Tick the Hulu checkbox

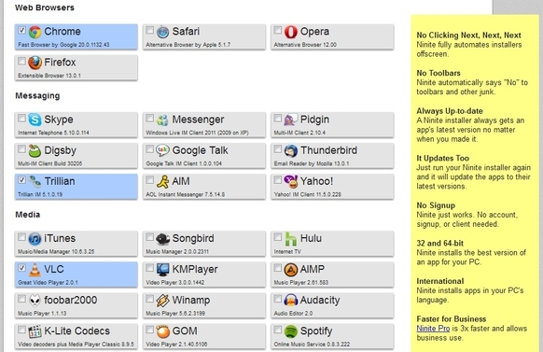(278, 237)
